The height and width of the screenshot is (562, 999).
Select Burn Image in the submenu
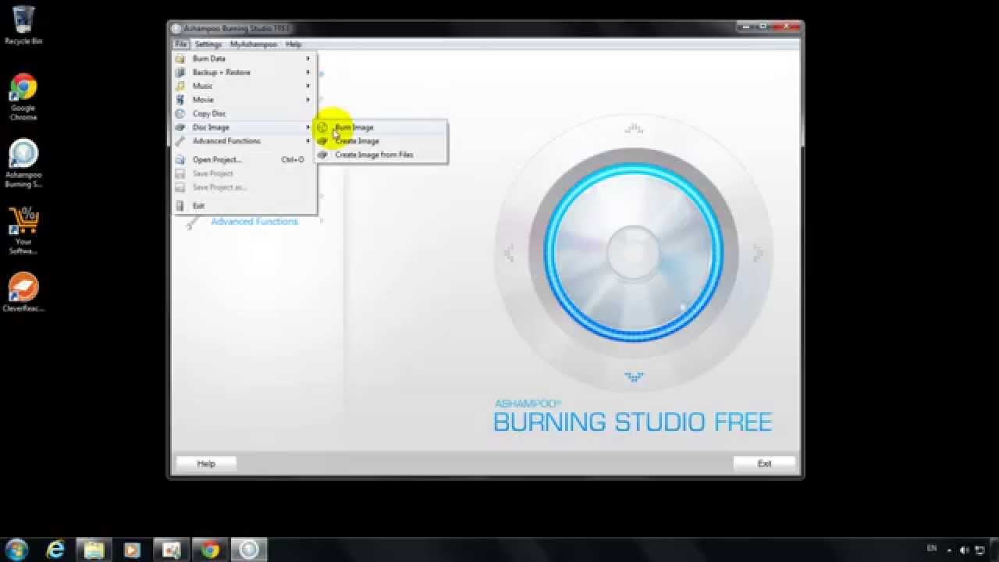381,127
